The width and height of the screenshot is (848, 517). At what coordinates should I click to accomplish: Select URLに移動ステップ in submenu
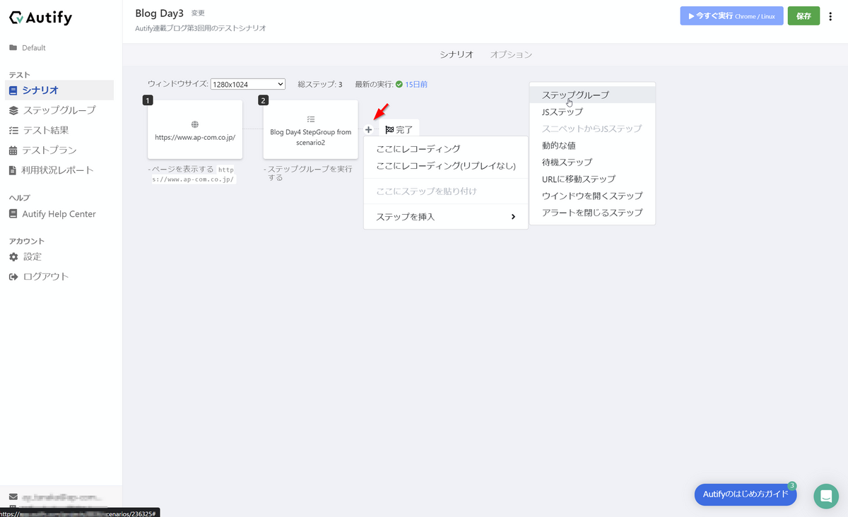592,179
